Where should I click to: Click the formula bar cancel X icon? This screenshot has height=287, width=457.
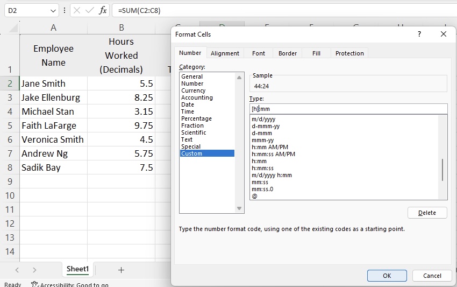point(77,11)
